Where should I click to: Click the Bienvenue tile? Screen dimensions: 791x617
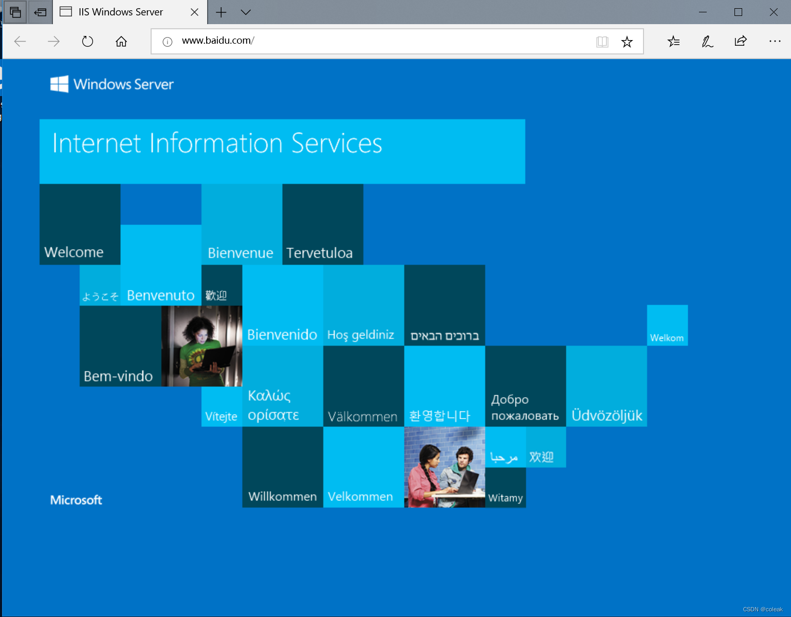pos(242,225)
